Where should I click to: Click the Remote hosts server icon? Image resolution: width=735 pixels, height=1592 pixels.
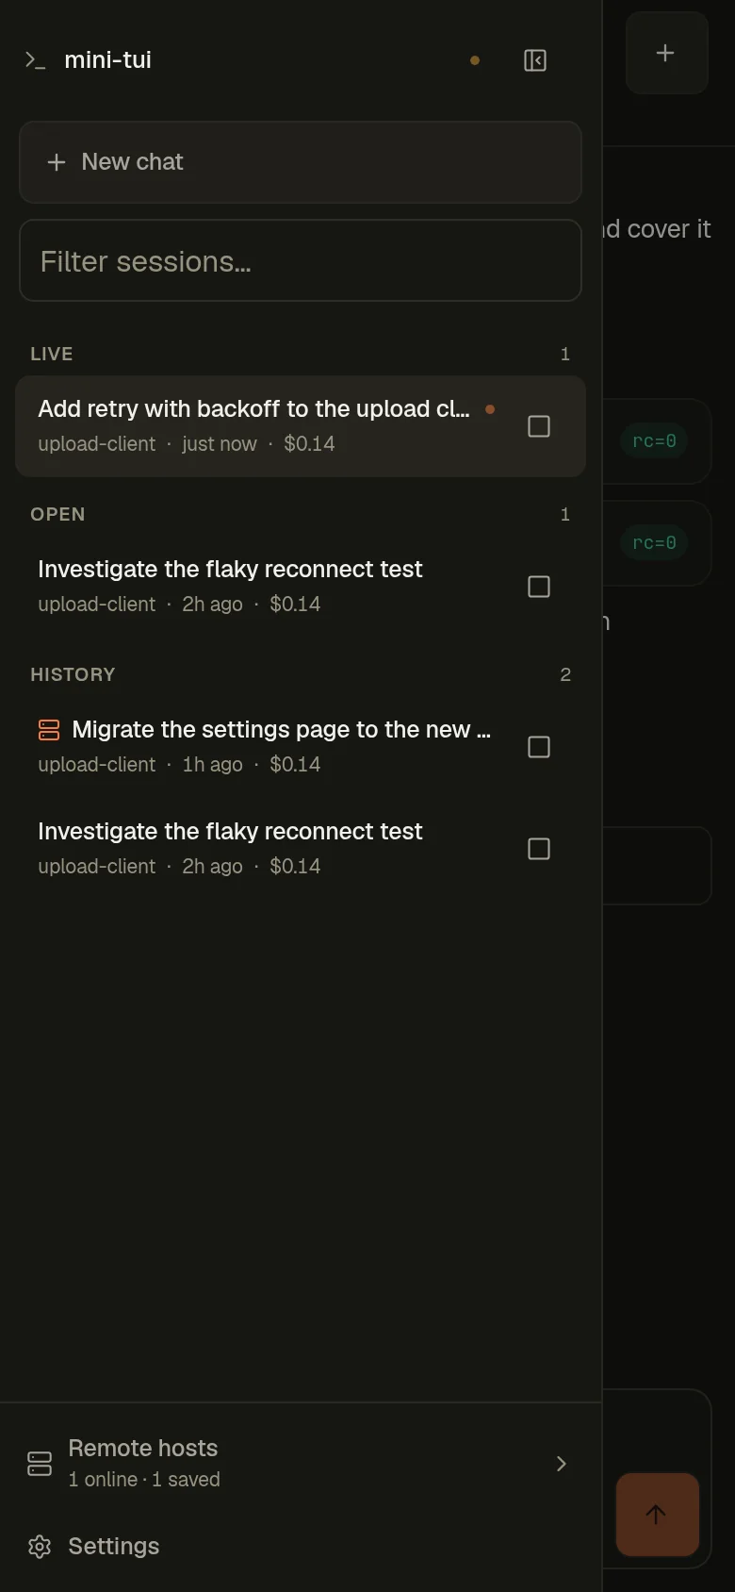[40, 1463]
